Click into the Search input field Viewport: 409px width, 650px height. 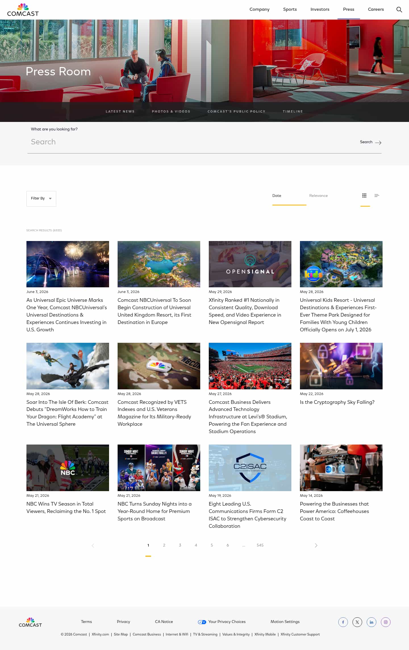click(190, 142)
